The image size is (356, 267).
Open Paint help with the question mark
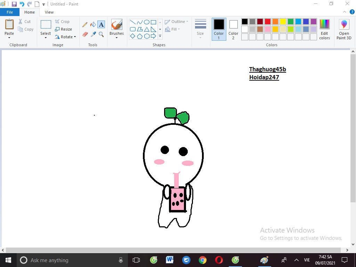[x=352, y=12]
